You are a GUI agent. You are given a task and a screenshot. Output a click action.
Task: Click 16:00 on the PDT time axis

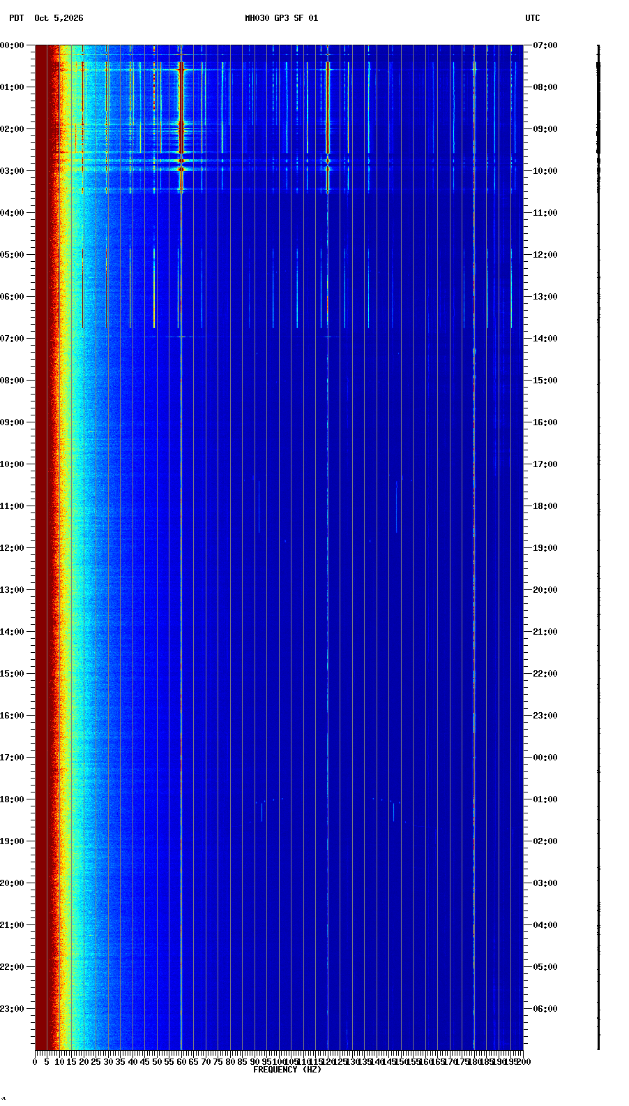[12, 716]
